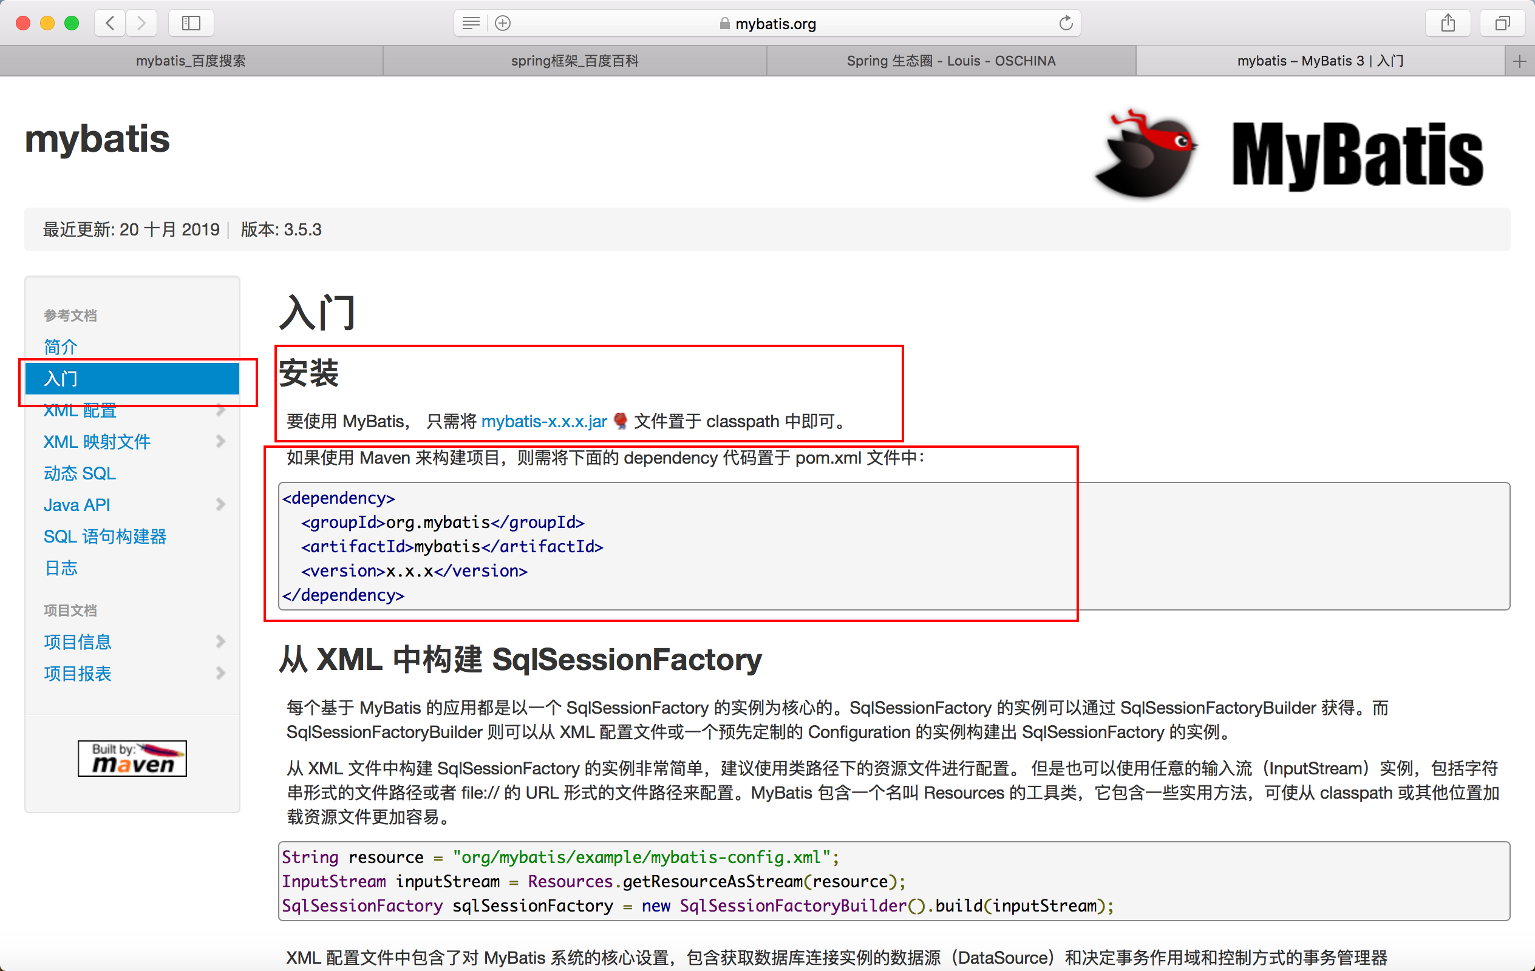Switch to the spring框架_百度百科 tab
This screenshot has height=971, width=1535.
pyautogui.click(x=574, y=61)
